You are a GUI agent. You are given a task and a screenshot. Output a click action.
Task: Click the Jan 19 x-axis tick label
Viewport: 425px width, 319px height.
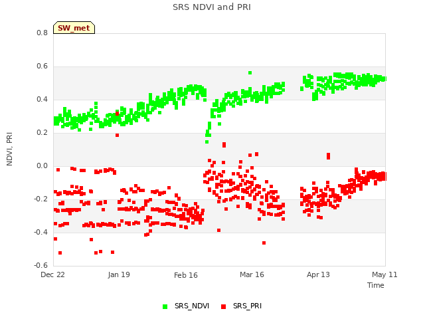pyautogui.click(x=119, y=274)
